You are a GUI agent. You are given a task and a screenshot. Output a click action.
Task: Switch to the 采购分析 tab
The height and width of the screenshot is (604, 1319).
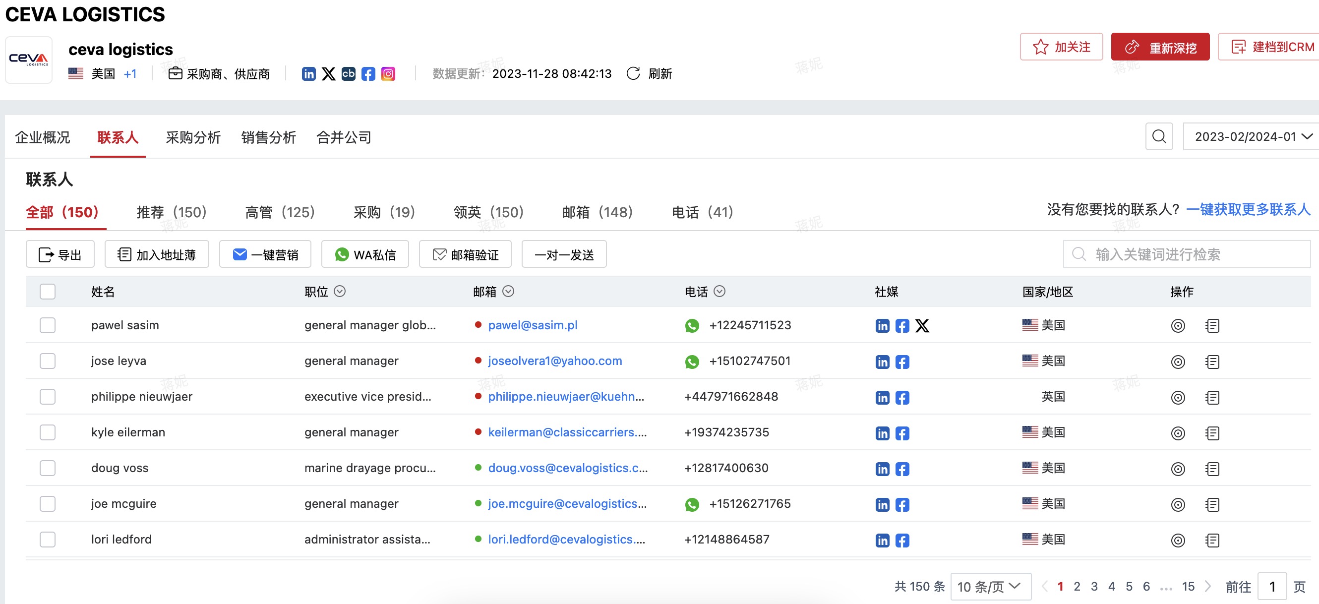pos(193,137)
